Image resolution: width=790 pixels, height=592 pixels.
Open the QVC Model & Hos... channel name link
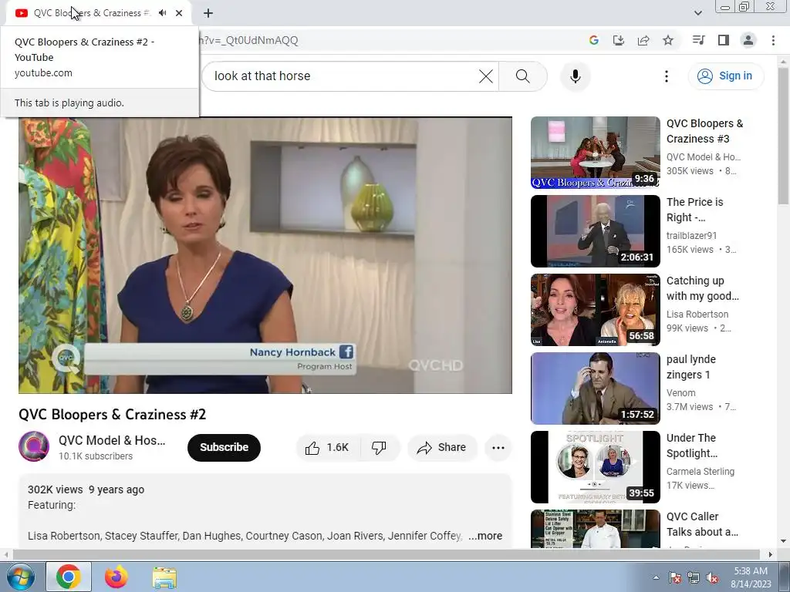tap(112, 440)
